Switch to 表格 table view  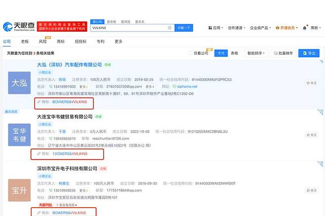click(235, 53)
